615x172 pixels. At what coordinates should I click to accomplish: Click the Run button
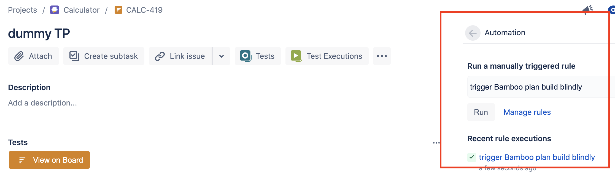[481, 112]
